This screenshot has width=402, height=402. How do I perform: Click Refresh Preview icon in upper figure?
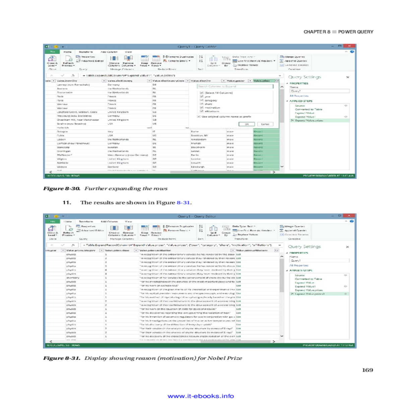[x=68, y=59]
